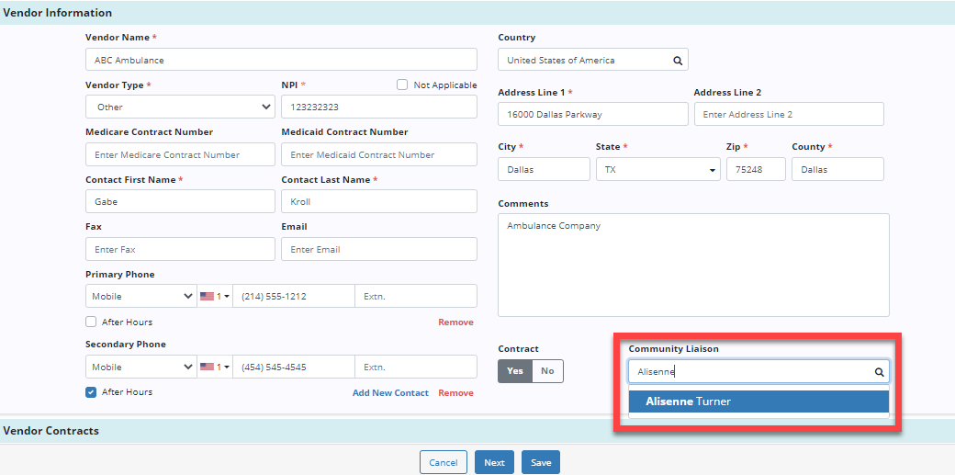
Task: Open Primary Phone country code flag selector
Action: [214, 297]
